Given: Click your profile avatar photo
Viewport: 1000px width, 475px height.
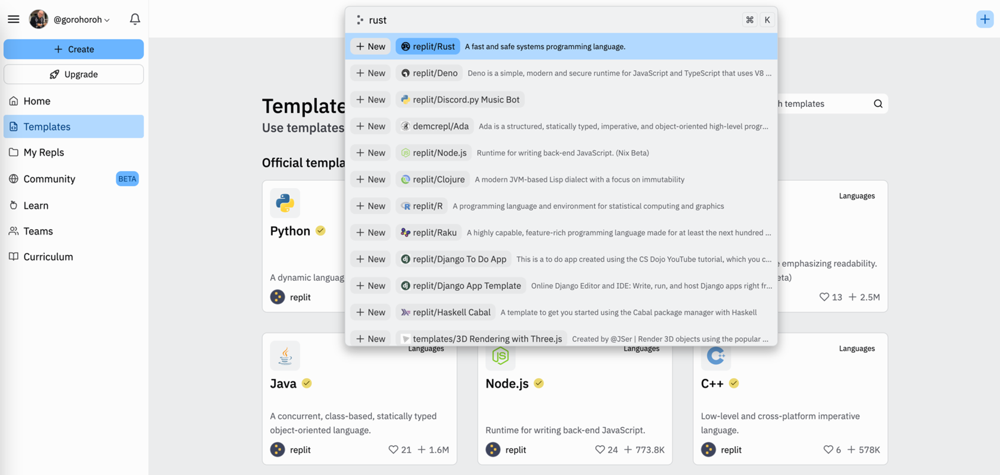Looking at the screenshot, I should [39, 19].
